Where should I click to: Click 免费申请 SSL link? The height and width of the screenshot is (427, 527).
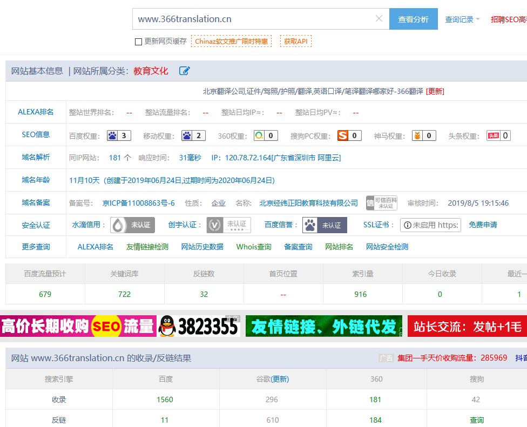[483, 225]
